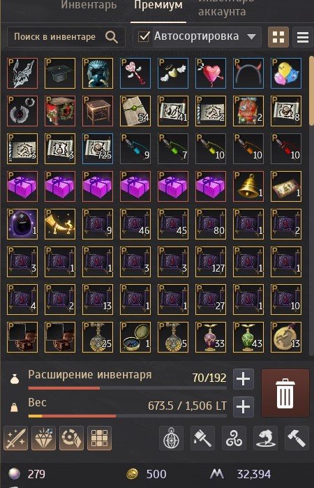Click the Вес weight progress bar

127,416
